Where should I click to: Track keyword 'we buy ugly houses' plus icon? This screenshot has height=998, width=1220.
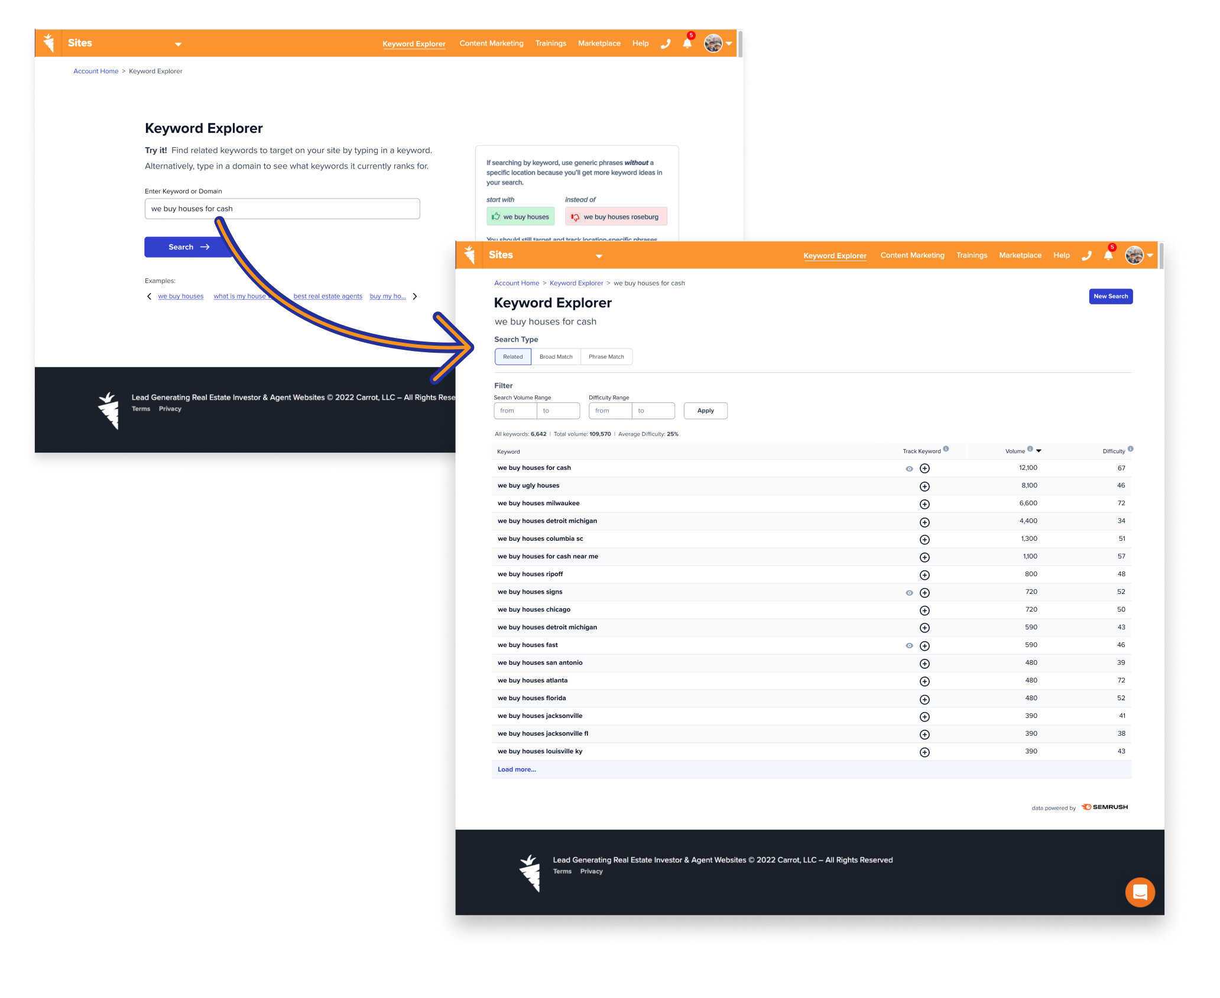924,486
